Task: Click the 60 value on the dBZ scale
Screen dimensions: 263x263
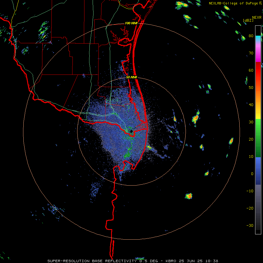Action: [251, 70]
